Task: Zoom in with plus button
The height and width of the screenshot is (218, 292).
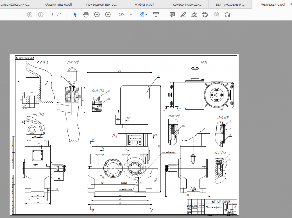Action: point(108,15)
